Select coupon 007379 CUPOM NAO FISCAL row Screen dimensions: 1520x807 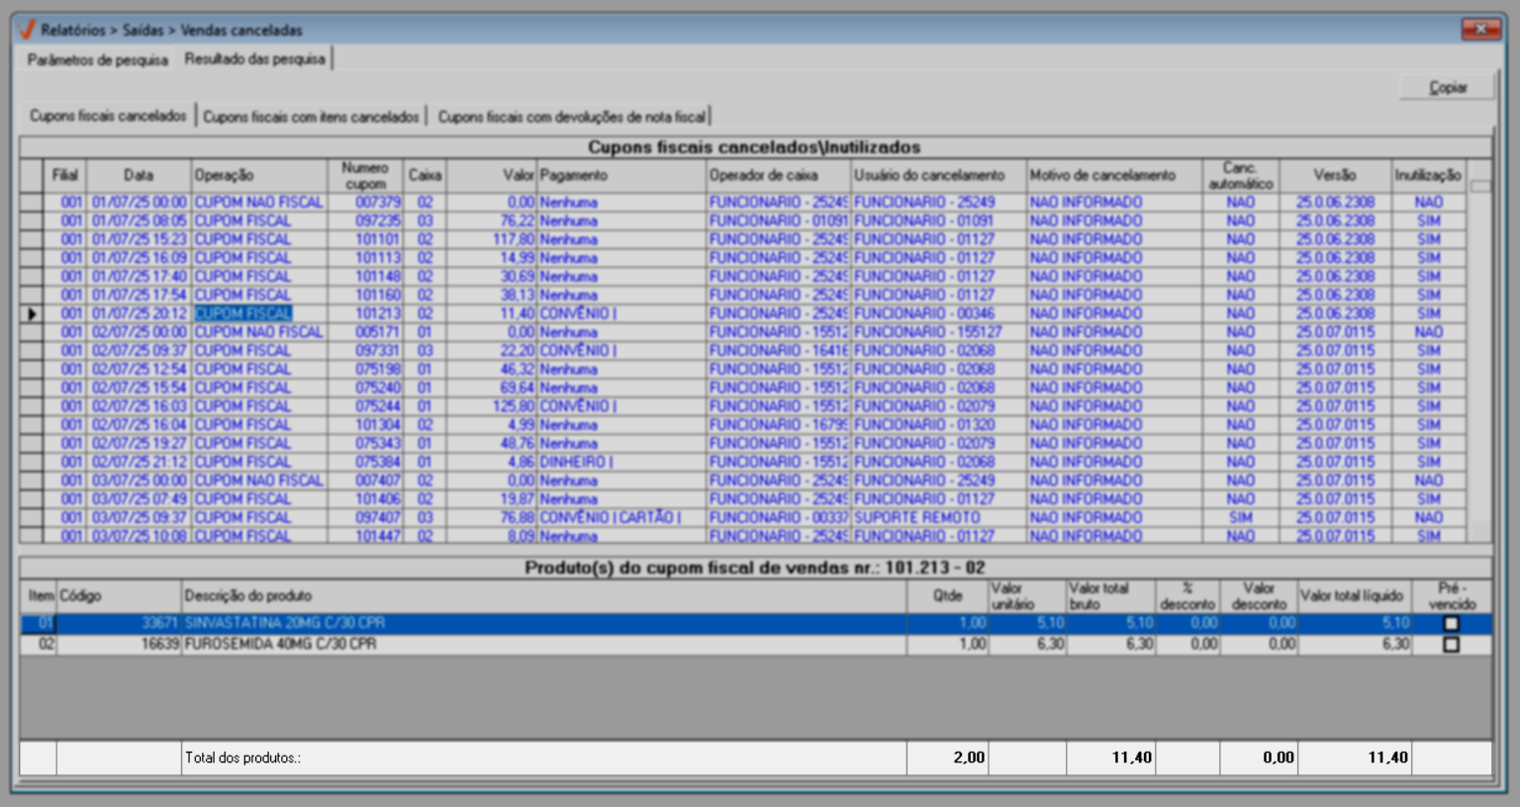tap(378, 202)
